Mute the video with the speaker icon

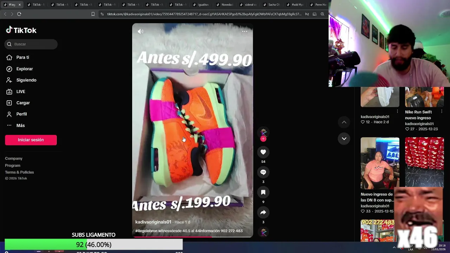140,31
